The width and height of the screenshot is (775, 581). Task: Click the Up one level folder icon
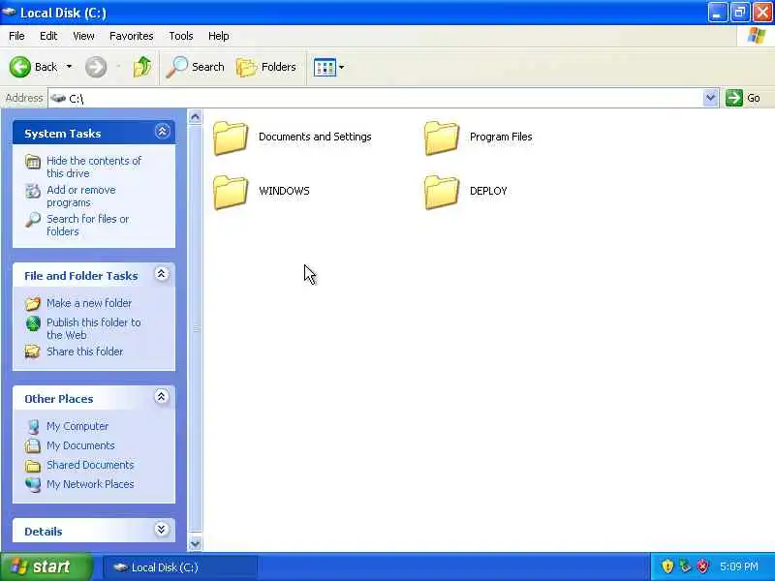(142, 67)
